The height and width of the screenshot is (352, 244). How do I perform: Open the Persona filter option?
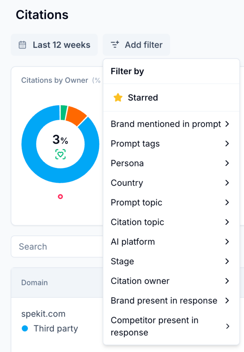tap(127, 163)
